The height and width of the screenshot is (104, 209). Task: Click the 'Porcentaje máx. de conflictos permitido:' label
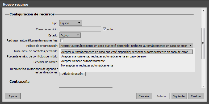pos(33,57)
